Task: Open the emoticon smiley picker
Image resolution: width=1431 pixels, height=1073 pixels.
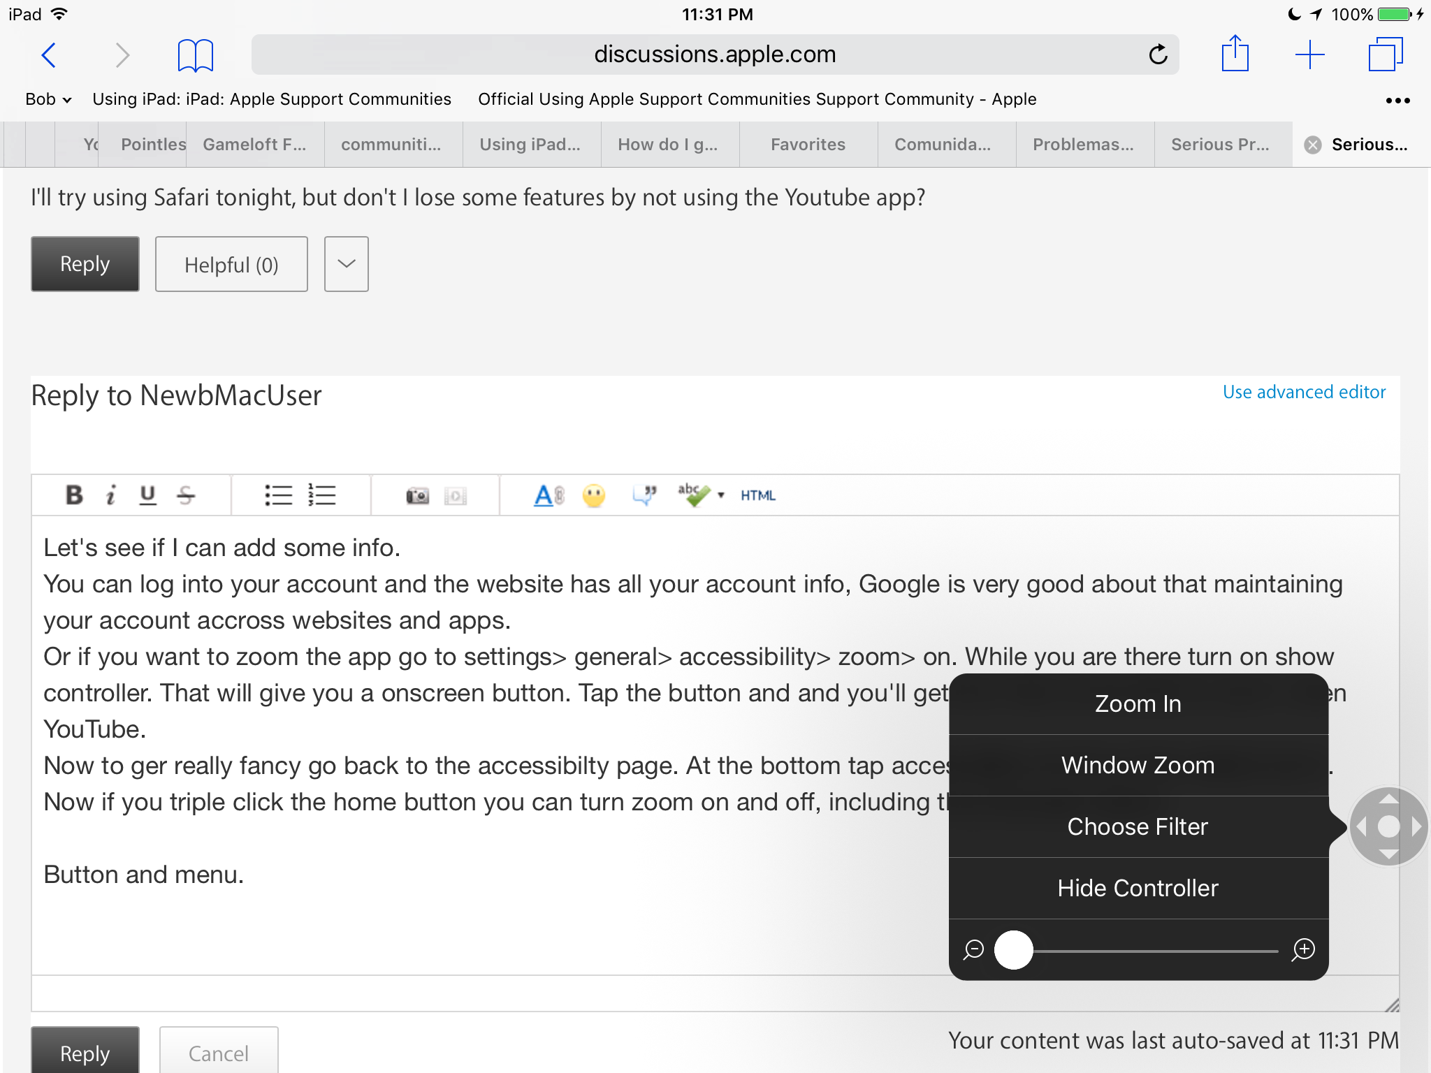Action: click(594, 496)
